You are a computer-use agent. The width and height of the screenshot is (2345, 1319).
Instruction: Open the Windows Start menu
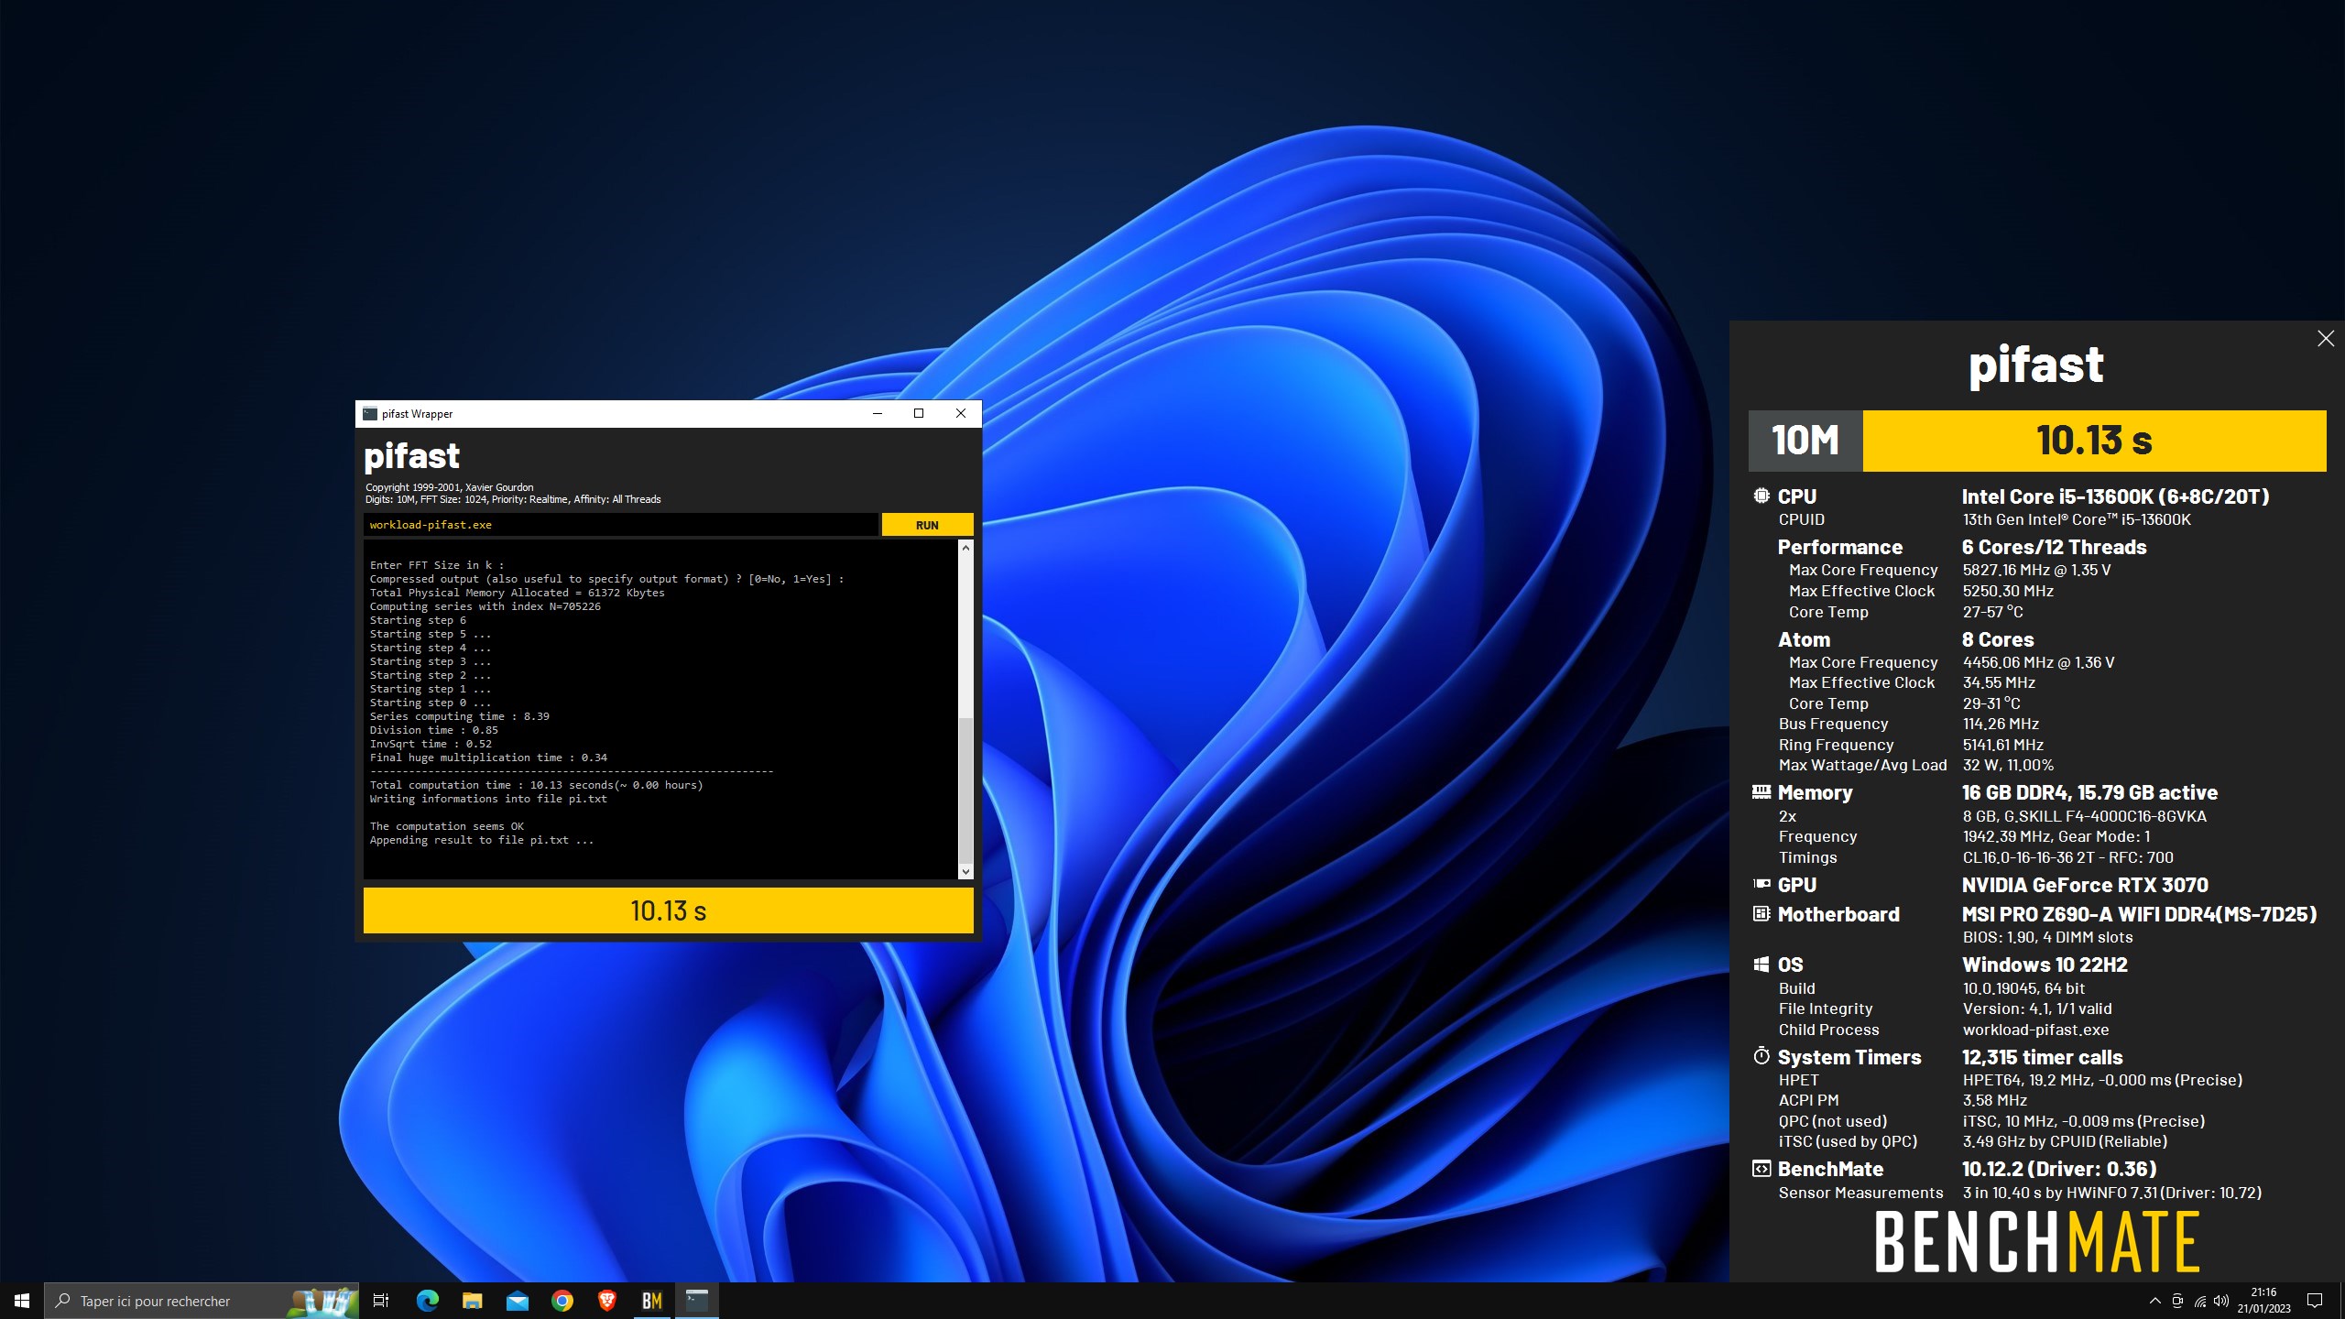(x=22, y=1301)
